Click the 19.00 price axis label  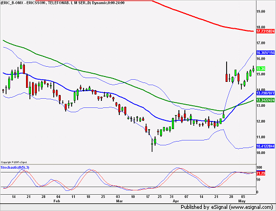(x=261, y=11)
